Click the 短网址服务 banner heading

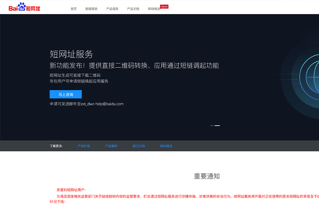71,54
